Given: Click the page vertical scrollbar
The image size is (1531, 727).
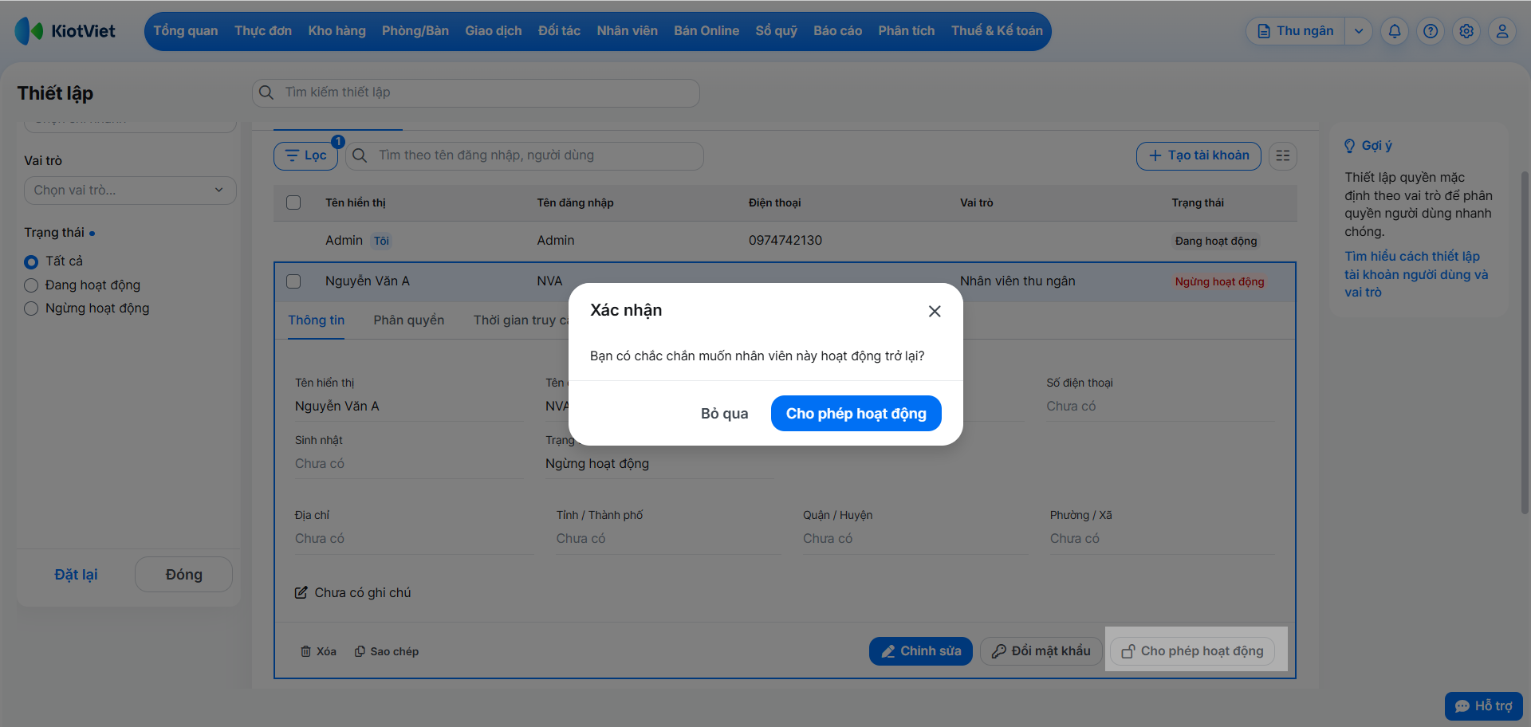Looking at the screenshot, I should (1525, 343).
